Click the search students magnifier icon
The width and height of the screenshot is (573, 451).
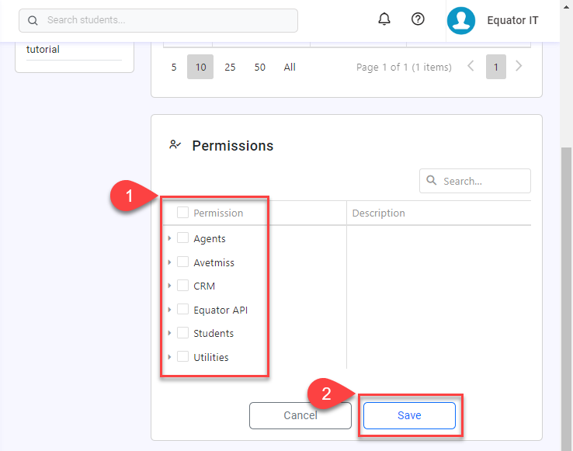pos(33,20)
